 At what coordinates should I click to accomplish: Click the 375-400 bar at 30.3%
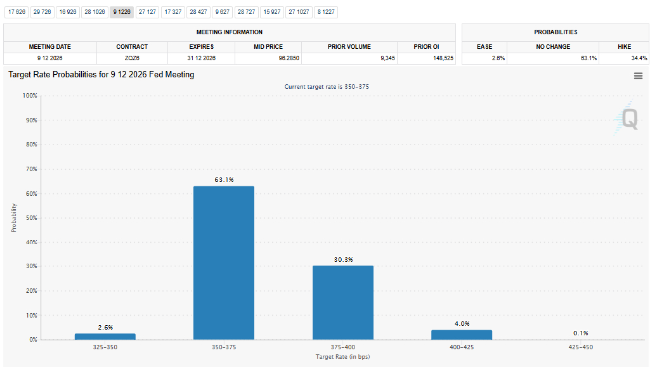[343, 303]
